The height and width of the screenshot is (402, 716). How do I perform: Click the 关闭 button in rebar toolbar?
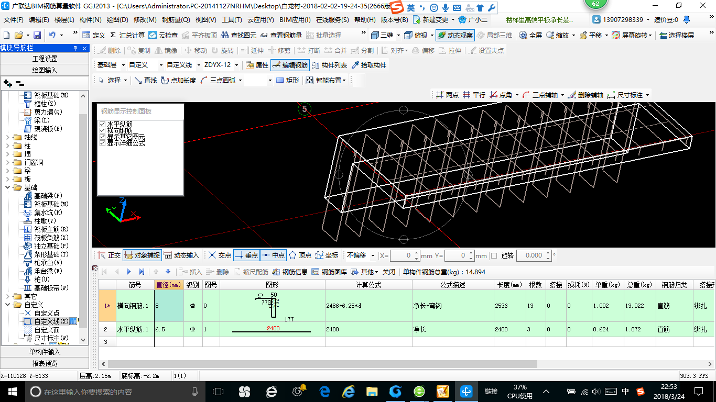point(388,272)
